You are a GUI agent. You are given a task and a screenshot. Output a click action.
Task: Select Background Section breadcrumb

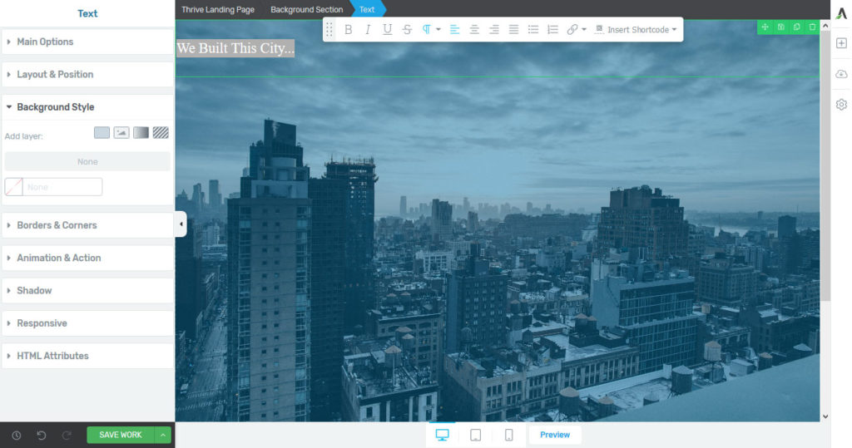[x=306, y=9]
